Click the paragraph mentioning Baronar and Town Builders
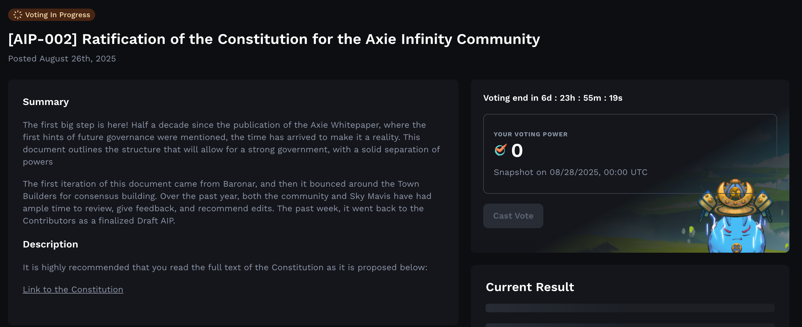This screenshot has width=802, height=327. 227,202
